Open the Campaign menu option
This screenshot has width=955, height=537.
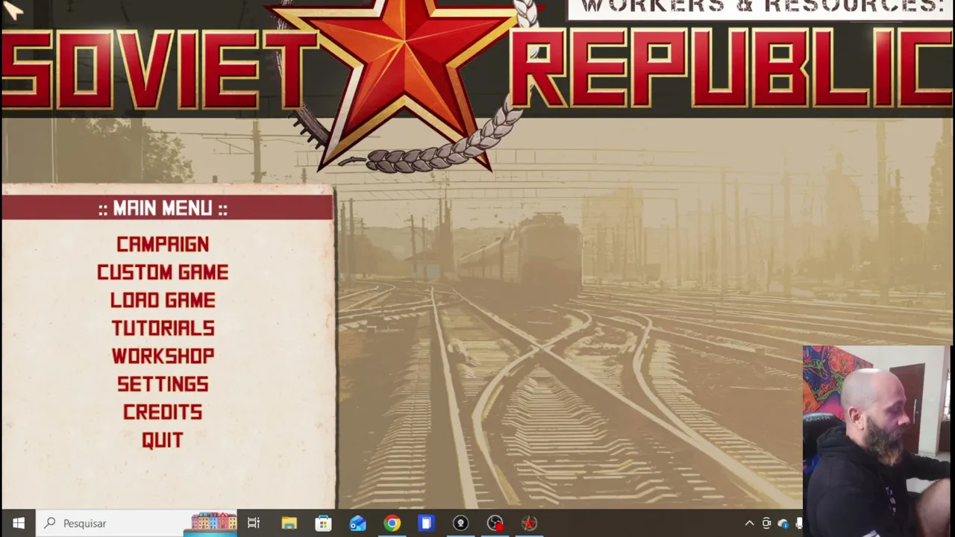pyautogui.click(x=163, y=245)
